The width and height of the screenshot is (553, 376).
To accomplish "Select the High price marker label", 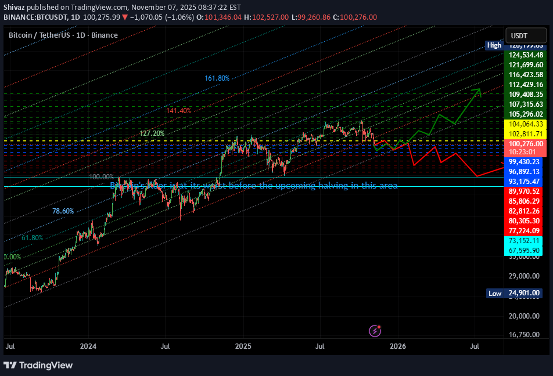I will [x=494, y=45].
